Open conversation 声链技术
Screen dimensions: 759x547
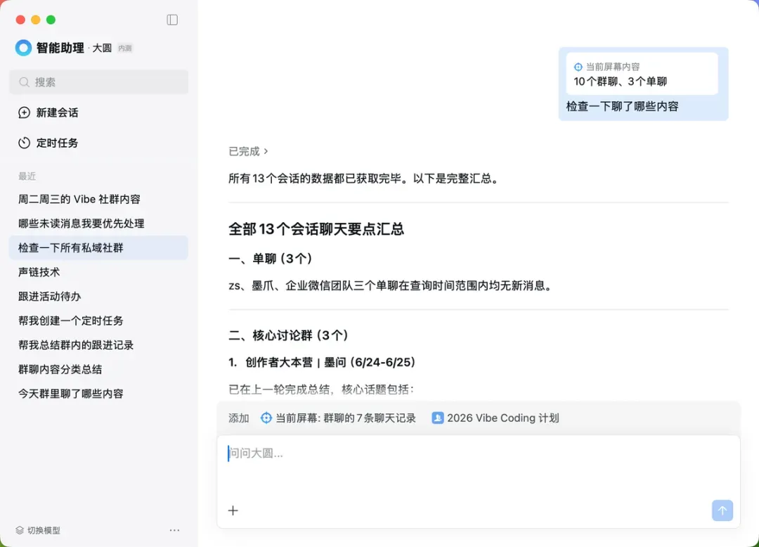99,272
